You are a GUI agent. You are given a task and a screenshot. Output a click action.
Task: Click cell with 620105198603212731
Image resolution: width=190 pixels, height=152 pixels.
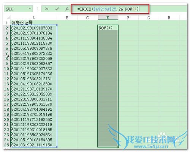click(34, 79)
